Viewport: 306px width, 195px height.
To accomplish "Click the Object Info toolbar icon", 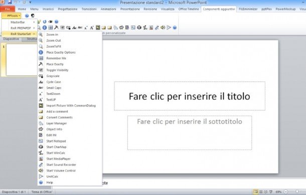I will [121, 28].
